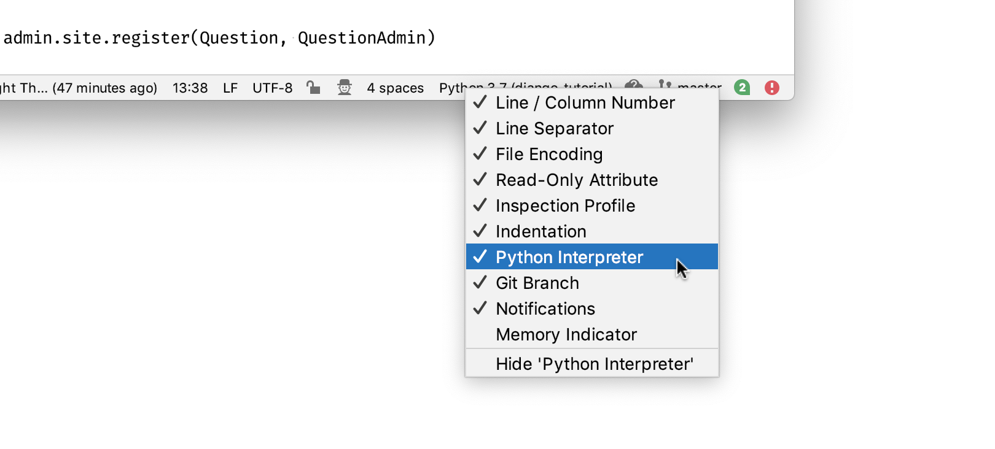Click the read-only lock icon in status bar

[x=314, y=88]
